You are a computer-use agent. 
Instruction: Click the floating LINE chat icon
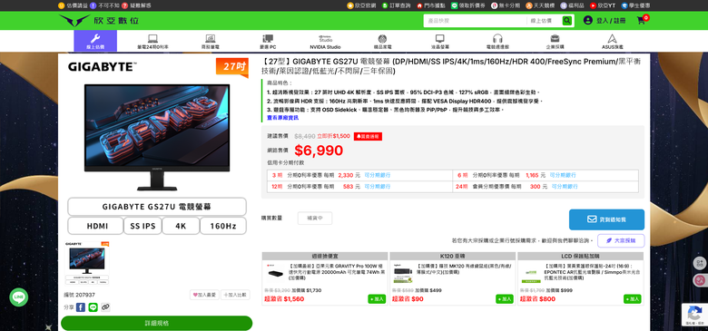coord(19,297)
